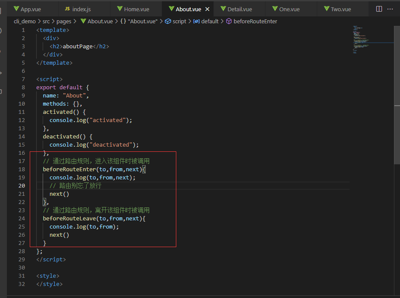The height and width of the screenshot is (298, 400).
Task: Open the Detail.vue tab
Action: (239, 9)
